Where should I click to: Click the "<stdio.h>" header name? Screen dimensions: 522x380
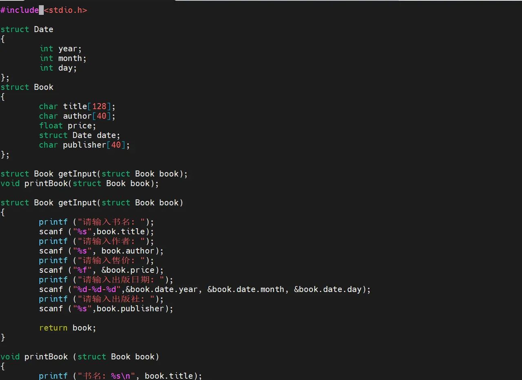(x=65, y=10)
